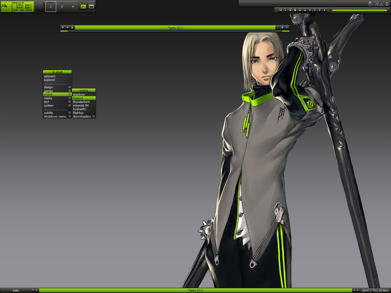391x293 pixels.
Task: Click the eject/open file player button
Action: pos(305,10)
